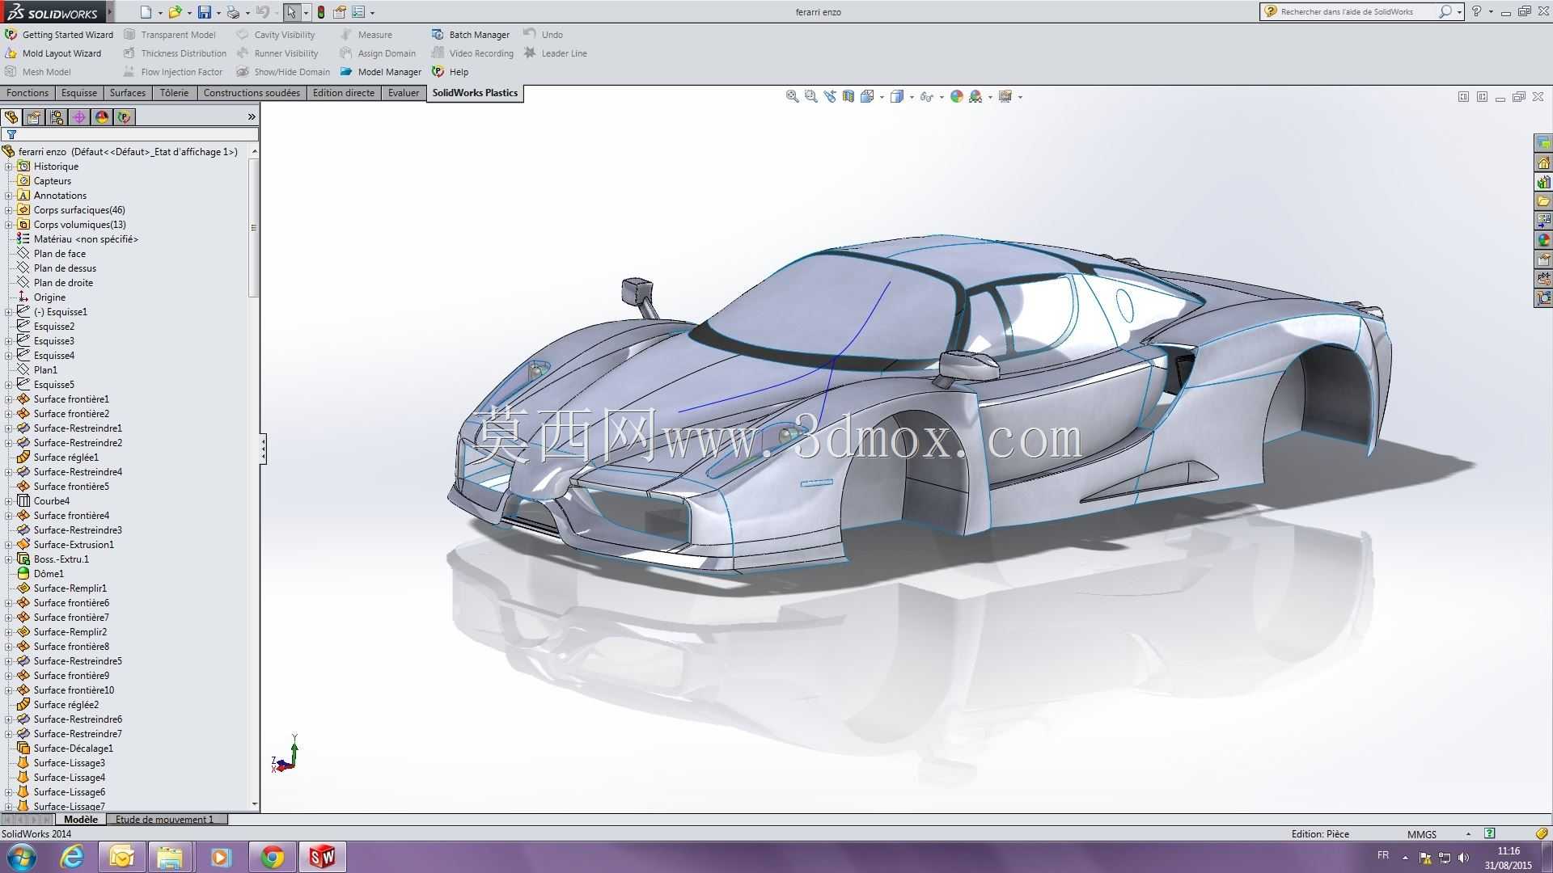Image resolution: width=1553 pixels, height=873 pixels.
Task: Open the ConfigurationManager tab icon
Action: (57, 117)
